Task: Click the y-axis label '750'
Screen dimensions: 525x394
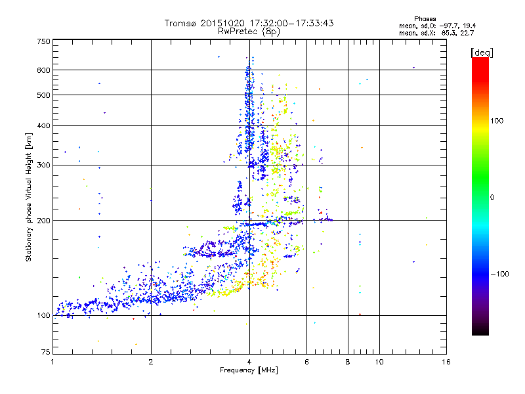Action: (43, 41)
